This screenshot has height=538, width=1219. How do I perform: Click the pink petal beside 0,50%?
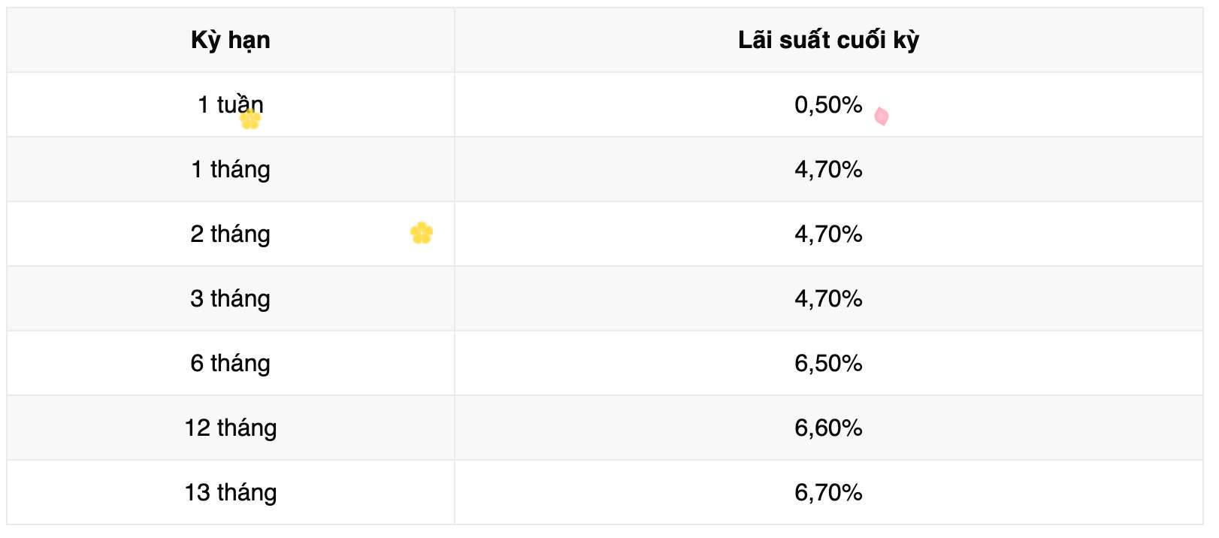coord(882,116)
